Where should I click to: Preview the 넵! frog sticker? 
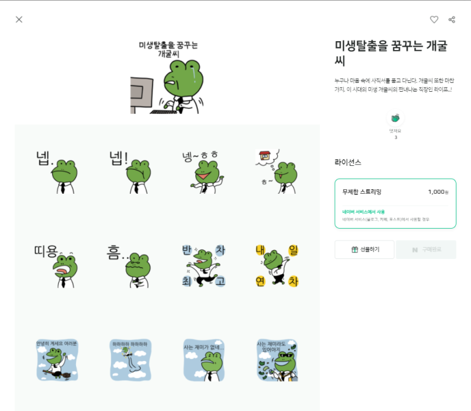click(131, 172)
